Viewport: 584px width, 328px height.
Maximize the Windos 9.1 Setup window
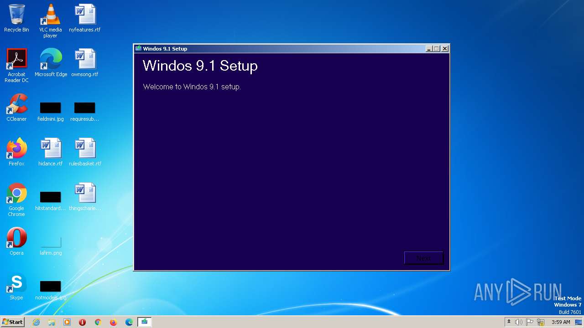(437, 48)
